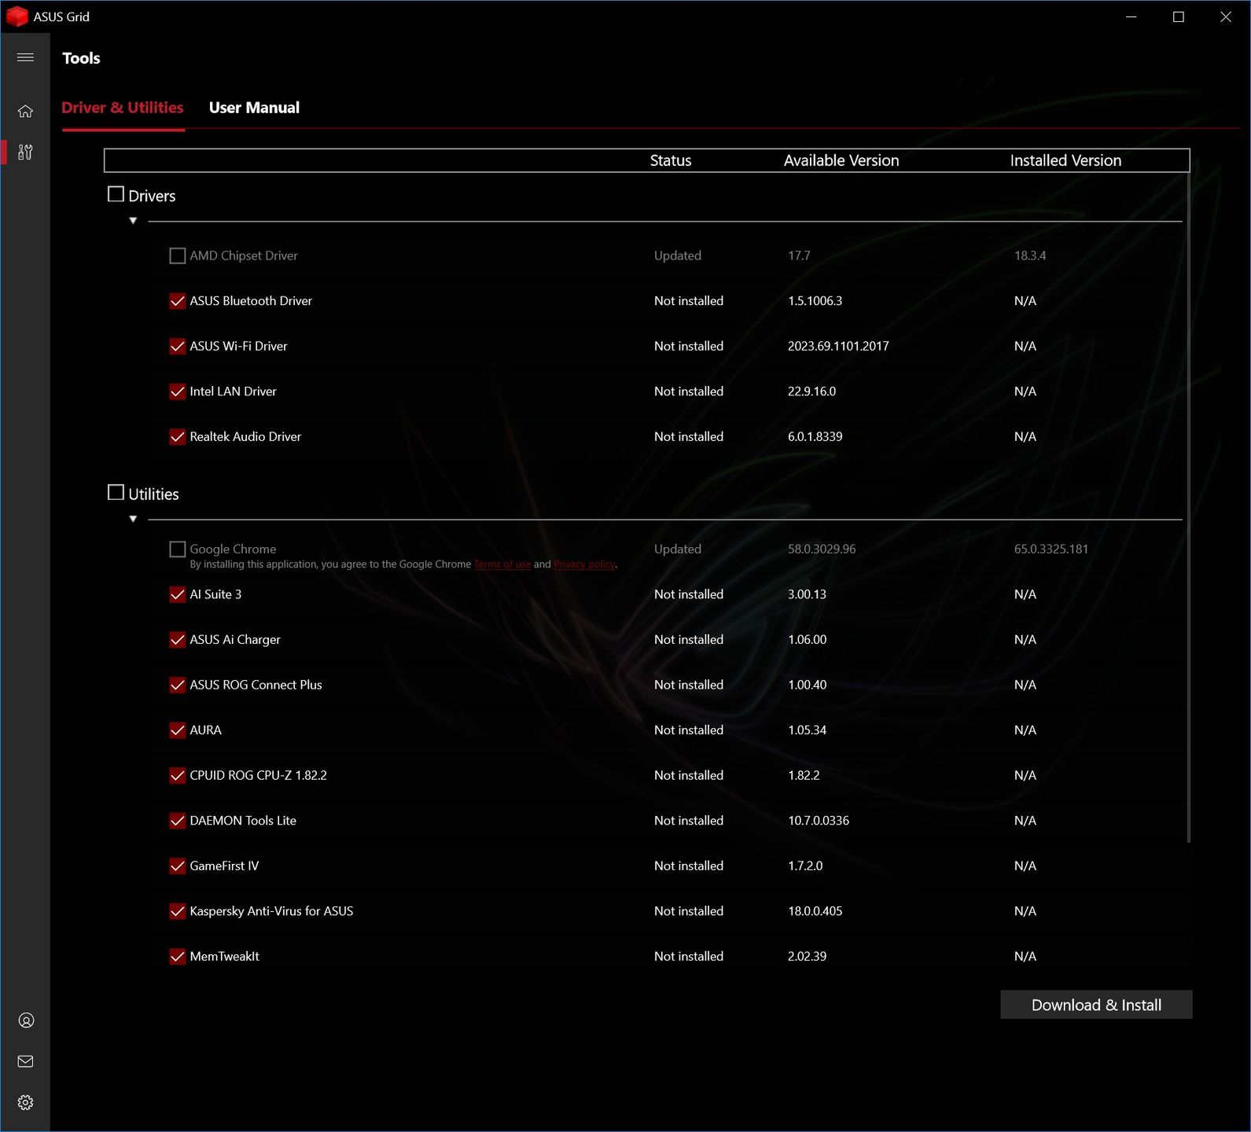Screen dimensions: 1251x1132
Task: Select the Realtek Audio Driver label
Action: (x=245, y=437)
